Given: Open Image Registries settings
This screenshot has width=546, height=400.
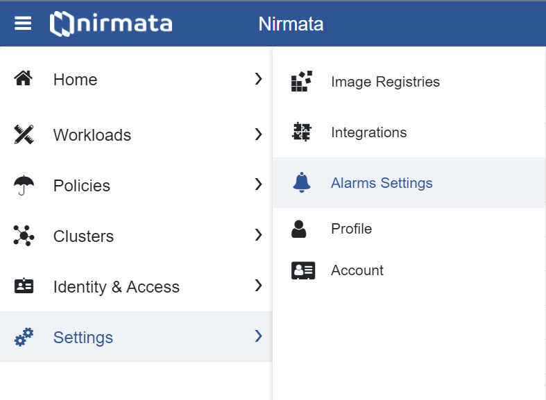Looking at the screenshot, I should coord(409,82).
